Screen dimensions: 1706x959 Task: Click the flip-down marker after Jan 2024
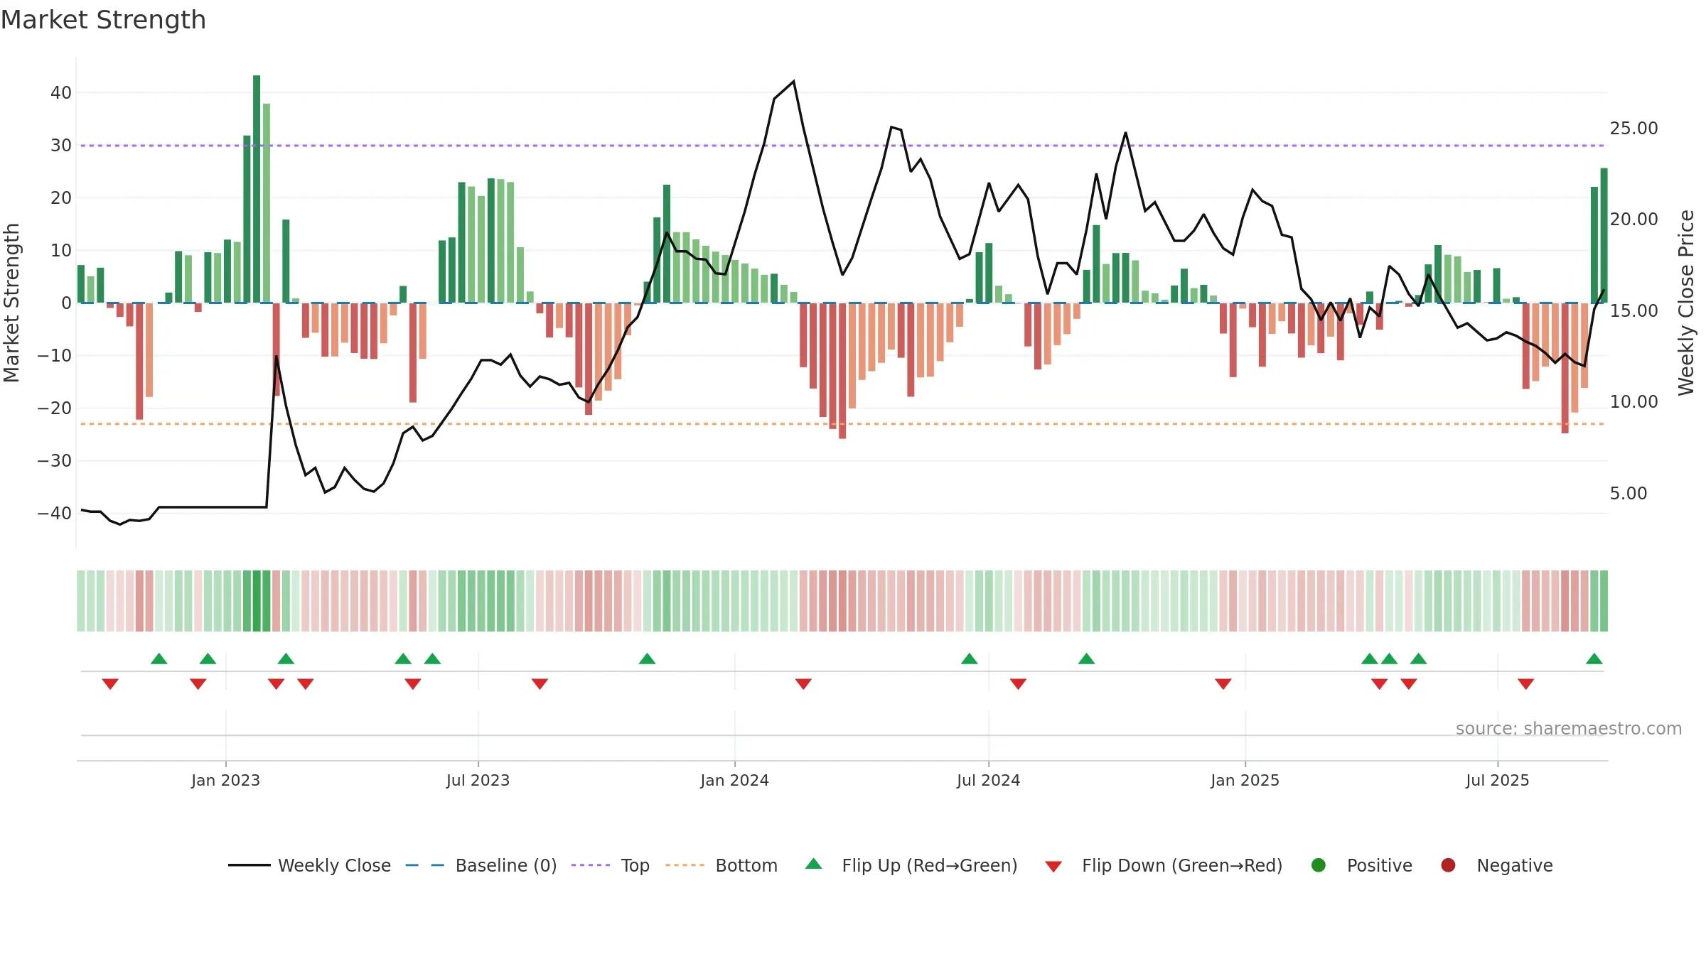point(803,684)
